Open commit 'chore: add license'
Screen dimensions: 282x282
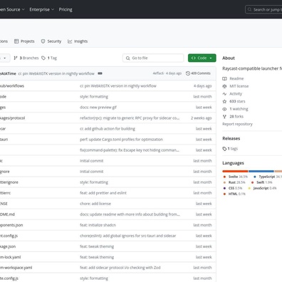coord(95,204)
